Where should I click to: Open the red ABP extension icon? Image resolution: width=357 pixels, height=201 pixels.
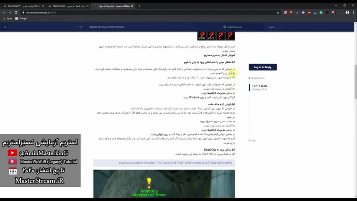(309, 13)
